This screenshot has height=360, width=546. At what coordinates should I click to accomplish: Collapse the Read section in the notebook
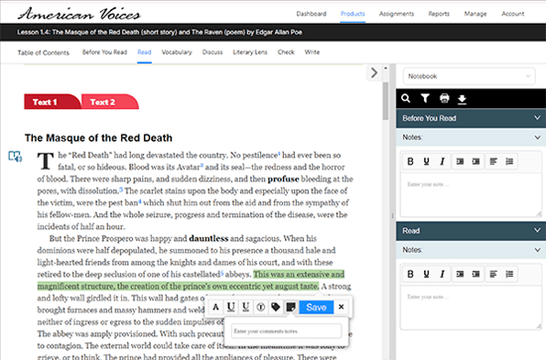point(537,230)
